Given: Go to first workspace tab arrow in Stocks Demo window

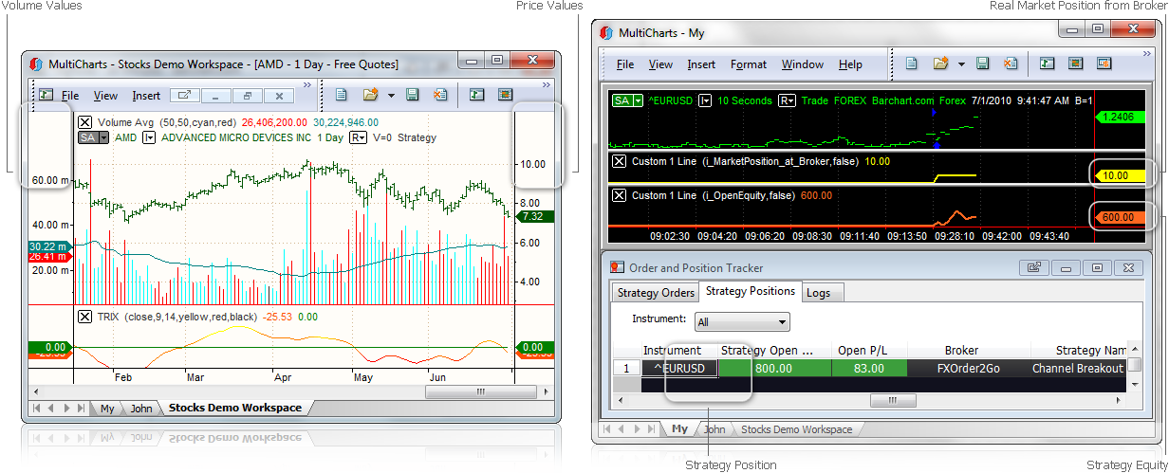Looking at the screenshot, I should [37, 408].
